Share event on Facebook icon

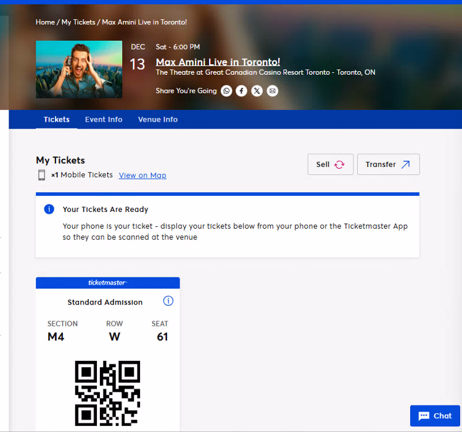pos(241,91)
